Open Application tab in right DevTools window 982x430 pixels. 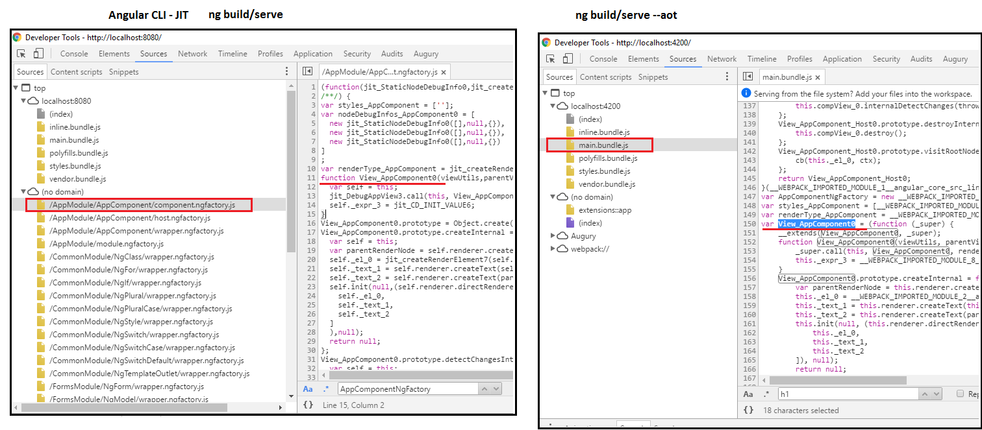(x=842, y=59)
